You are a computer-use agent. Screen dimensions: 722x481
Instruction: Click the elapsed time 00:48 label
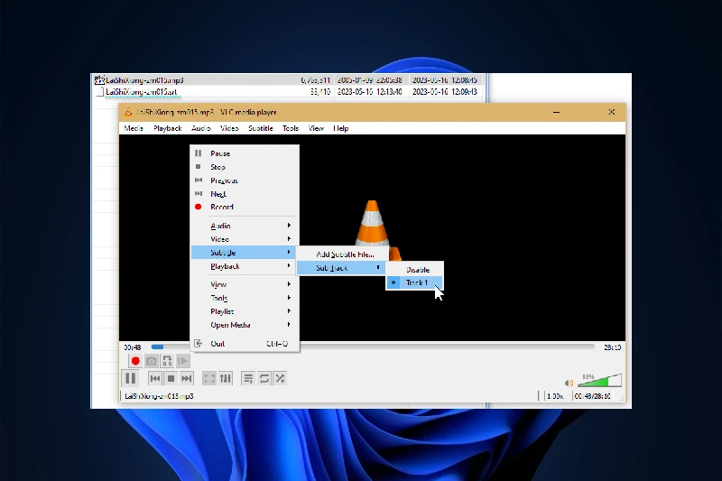point(132,347)
